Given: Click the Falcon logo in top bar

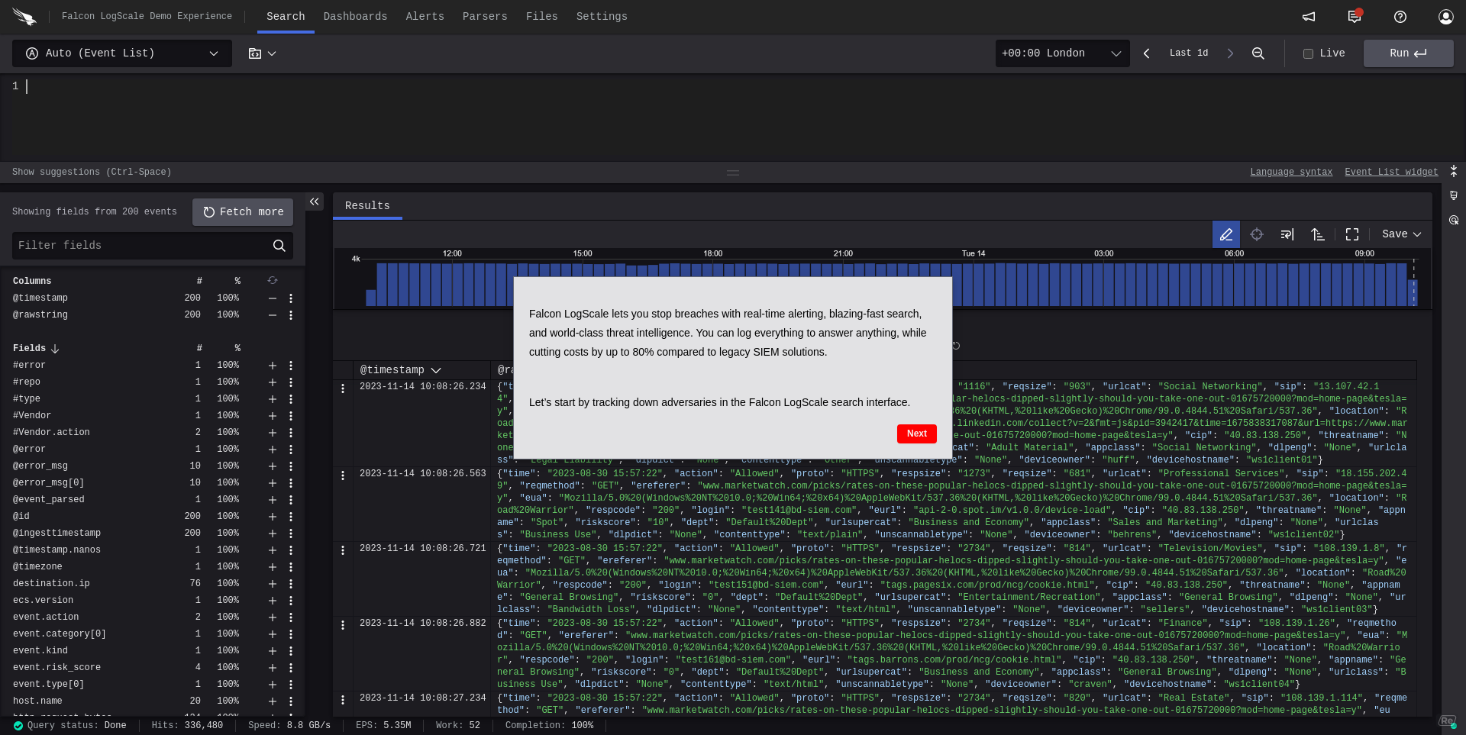Looking at the screenshot, I should click(24, 16).
